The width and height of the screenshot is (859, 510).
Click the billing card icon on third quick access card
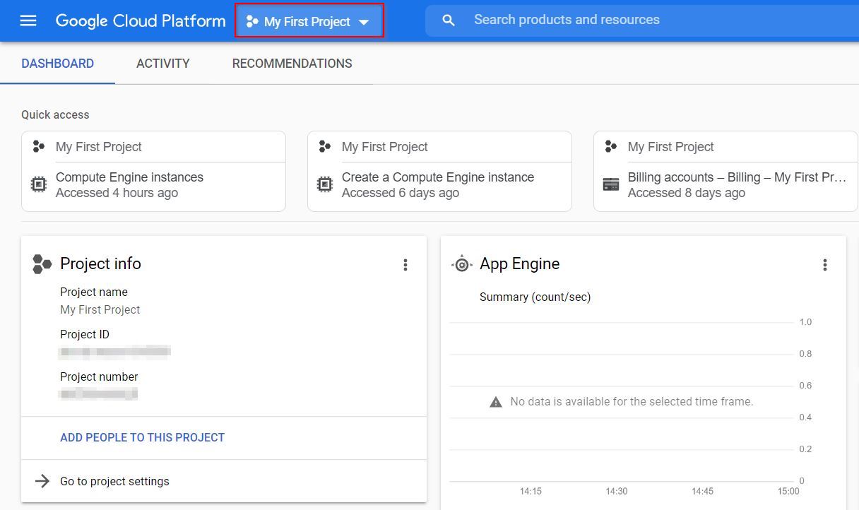pyautogui.click(x=611, y=184)
